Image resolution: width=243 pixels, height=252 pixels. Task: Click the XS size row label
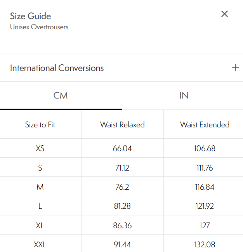[x=40, y=148]
